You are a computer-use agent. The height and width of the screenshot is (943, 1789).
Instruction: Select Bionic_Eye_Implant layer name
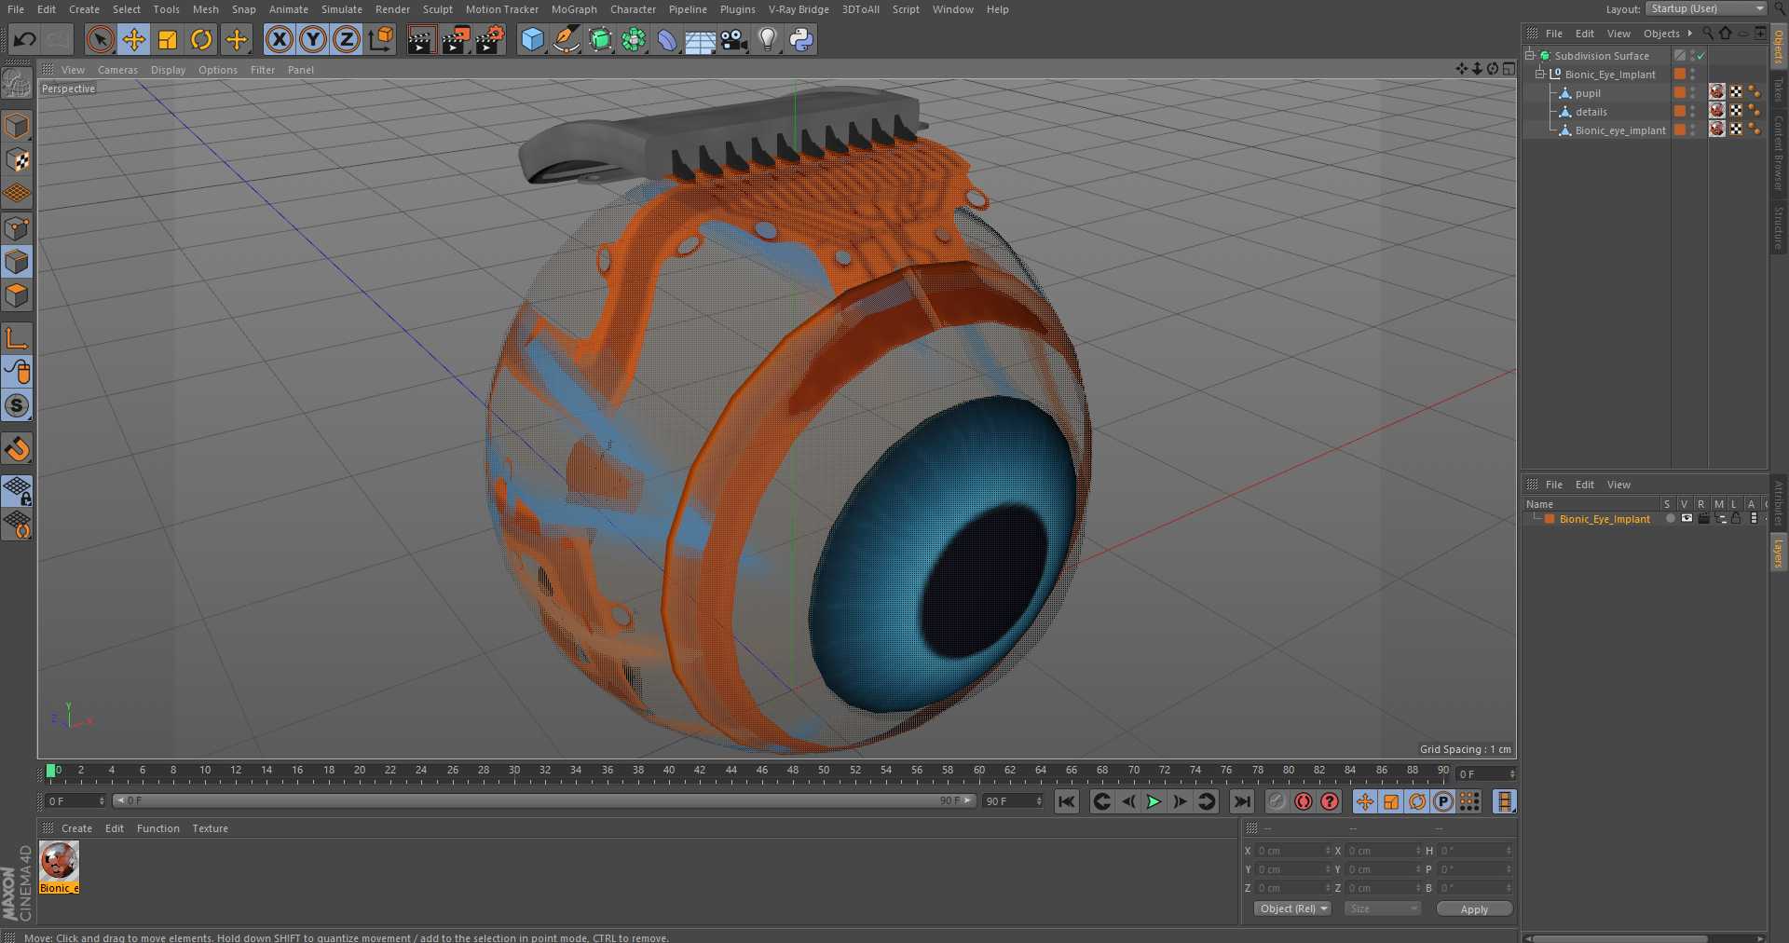pyautogui.click(x=1605, y=519)
